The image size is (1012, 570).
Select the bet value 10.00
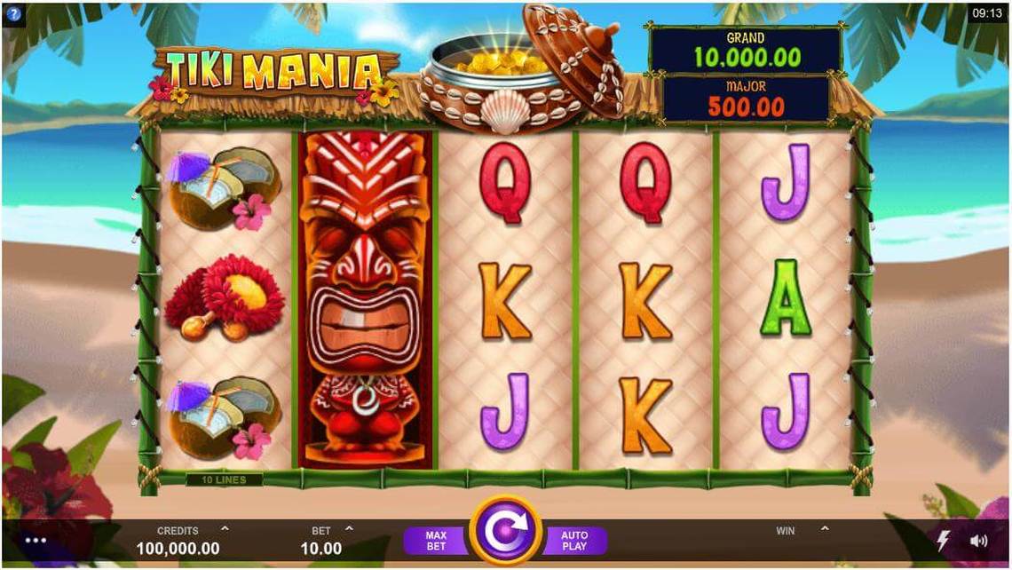pyautogui.click(x=320, y=549)
